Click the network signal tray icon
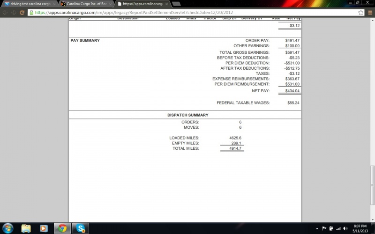375x234 pixels. (x=337, y=228)
